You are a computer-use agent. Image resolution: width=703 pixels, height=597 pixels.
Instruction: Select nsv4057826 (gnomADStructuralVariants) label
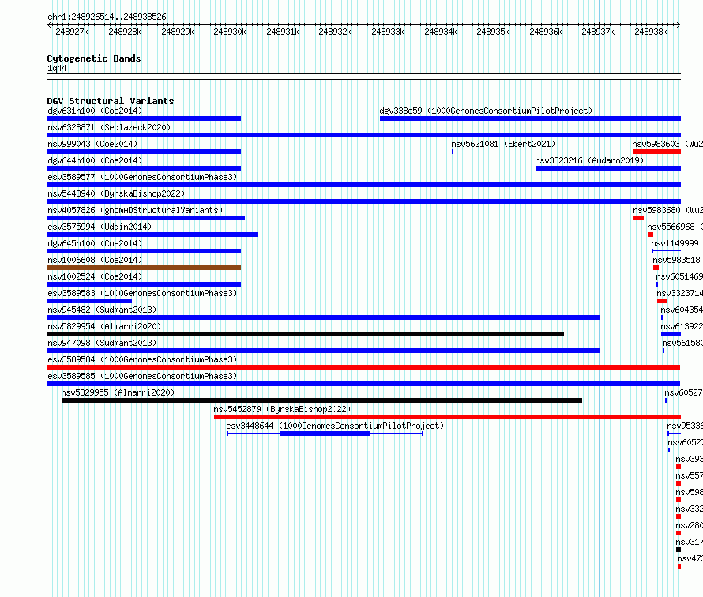coord(135,210)
